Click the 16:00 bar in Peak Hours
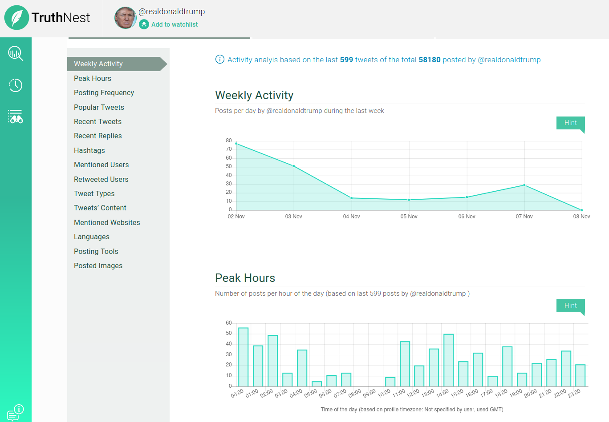The image size is (609, 422). [478, 370]
